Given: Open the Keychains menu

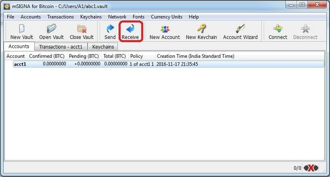Looking at the screenshot, I should coord(91,17).
